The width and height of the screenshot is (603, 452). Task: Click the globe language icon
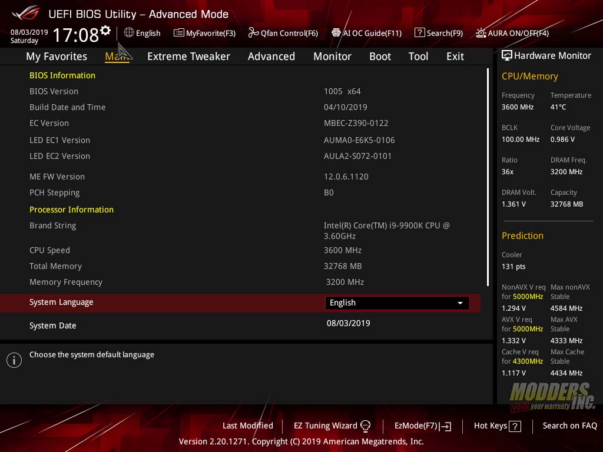click(x=129, y=33)
